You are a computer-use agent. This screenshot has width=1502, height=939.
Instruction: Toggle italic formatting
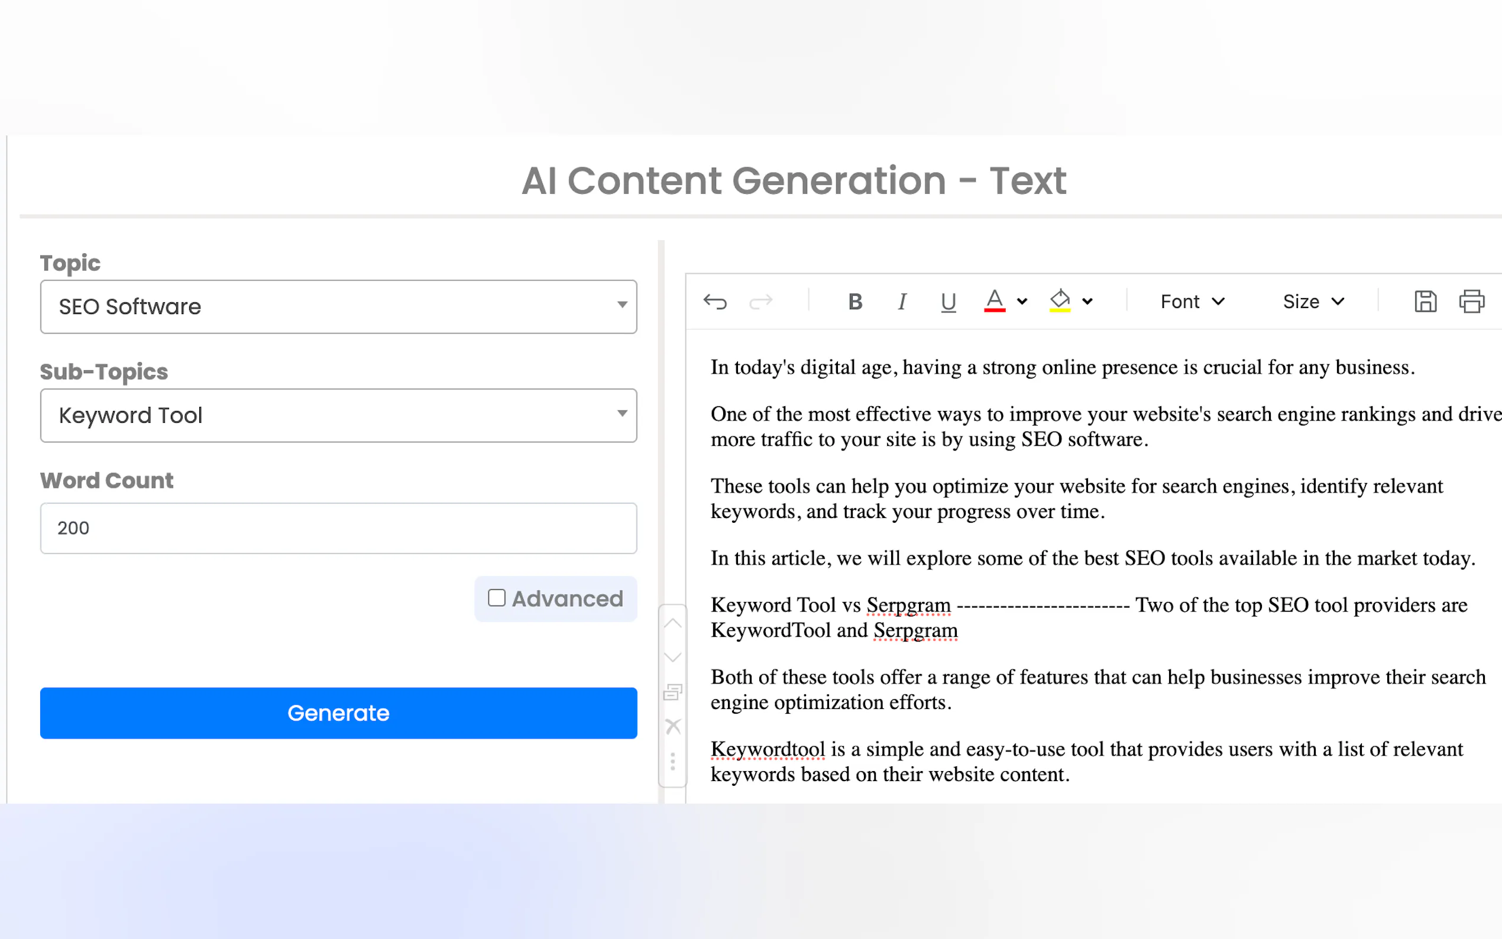(902, 302)
